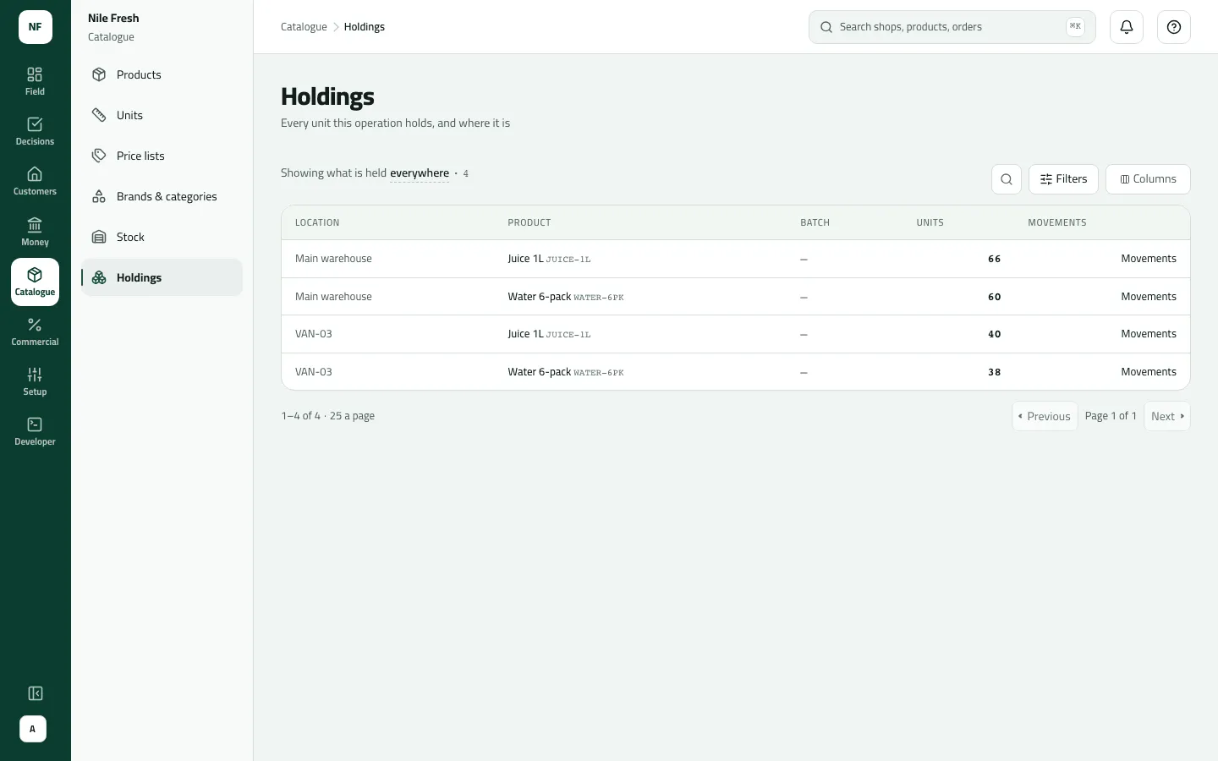Go to Customers section
Viewport: 1218px width, 761px height.
pyautogui.click(x=35, y=181)
